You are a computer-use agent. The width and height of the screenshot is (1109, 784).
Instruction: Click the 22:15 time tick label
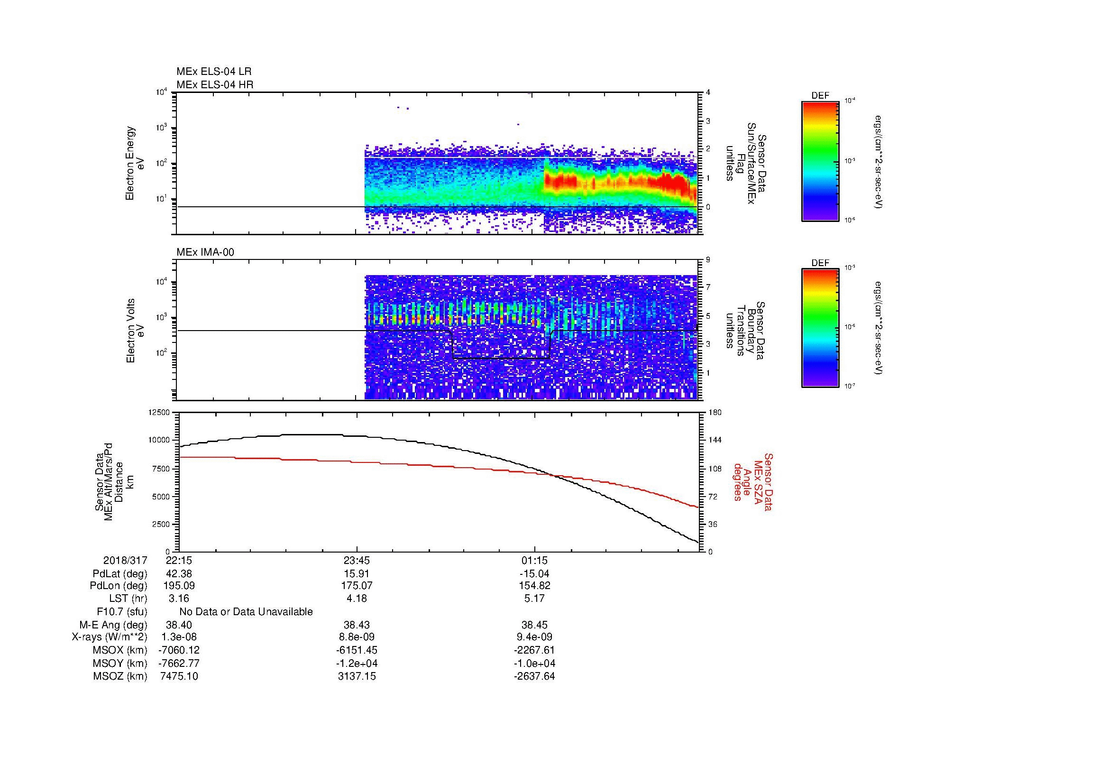(179, 561)
